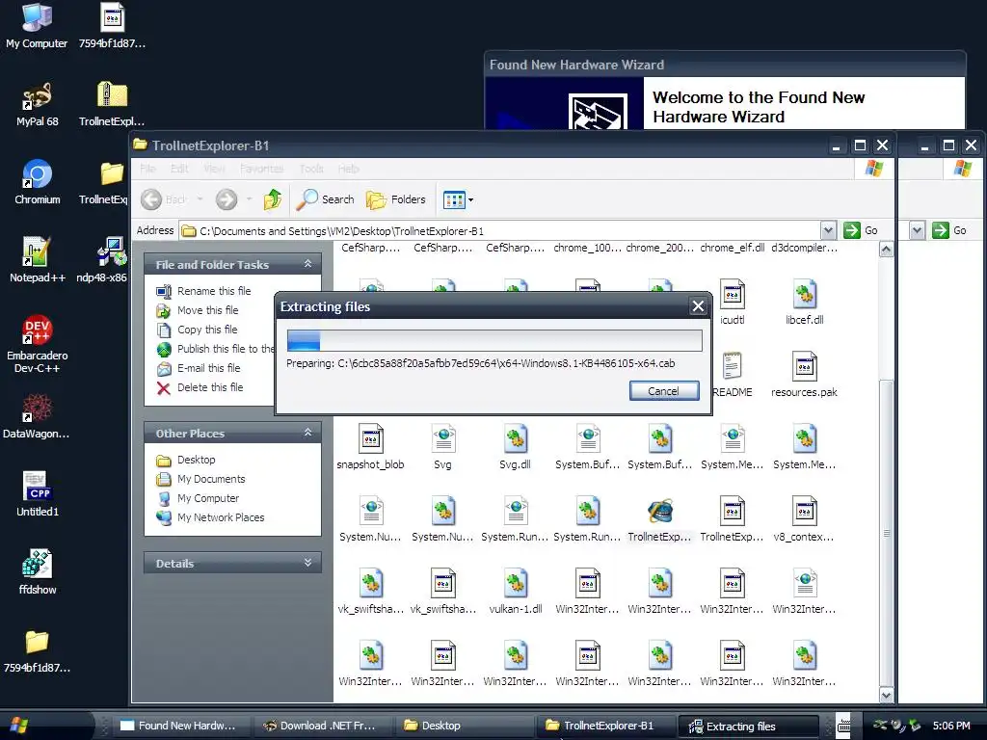Launch MyPal 68 browser shortcut

38,104
